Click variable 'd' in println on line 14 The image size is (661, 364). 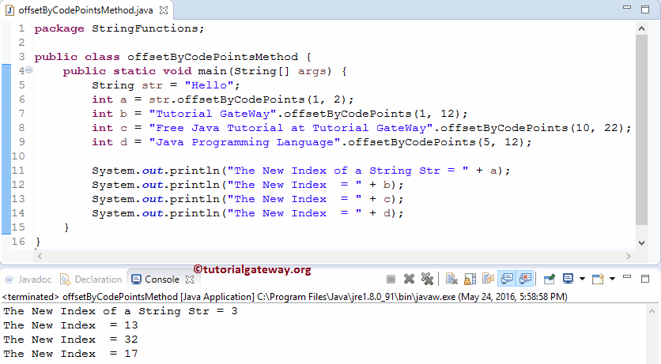(x=387, y=213)
